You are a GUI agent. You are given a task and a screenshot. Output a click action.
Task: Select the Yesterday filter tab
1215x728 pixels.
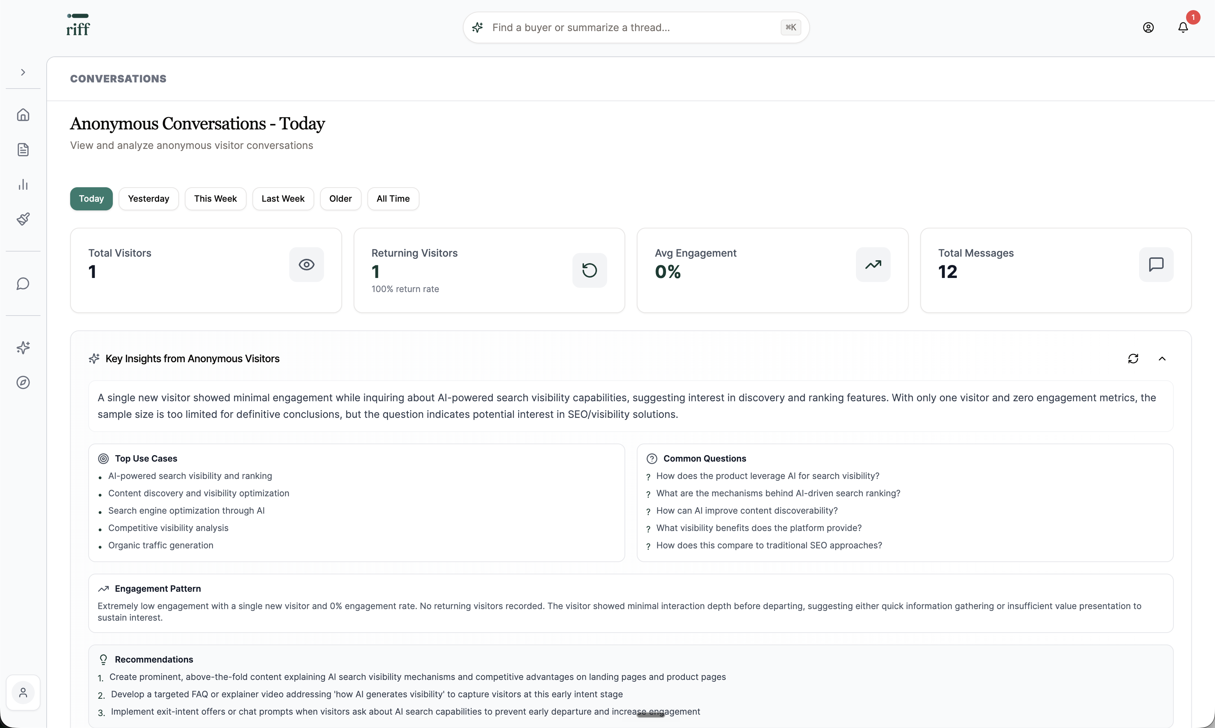(x=149, y=199)
